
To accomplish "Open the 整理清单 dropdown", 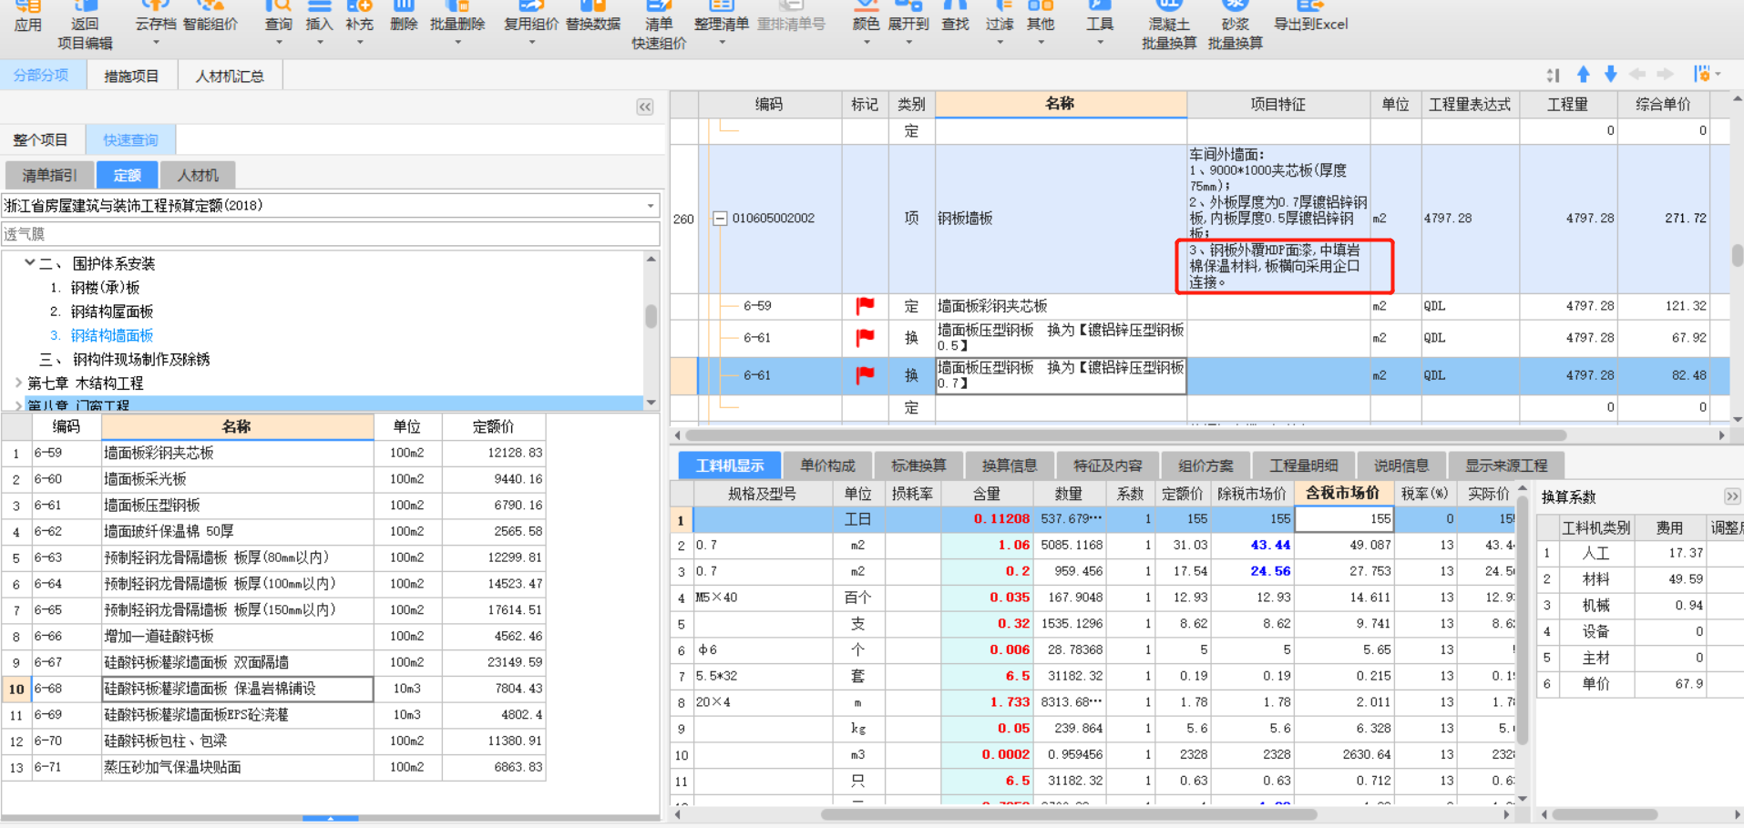I will tap(722, 42).
